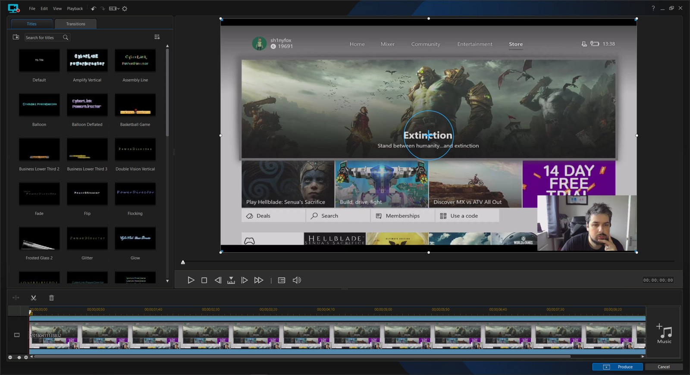
Task: Click the split clip icon
Action: [x=16, y=298]
